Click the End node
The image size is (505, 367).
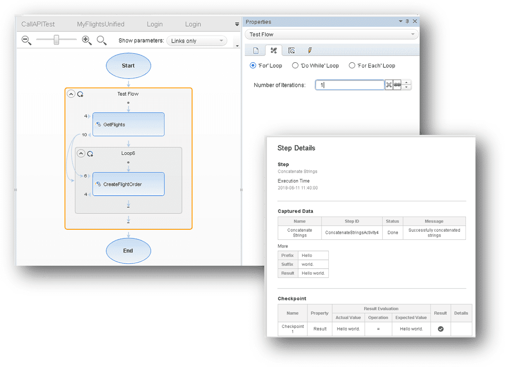pos(129,251)
